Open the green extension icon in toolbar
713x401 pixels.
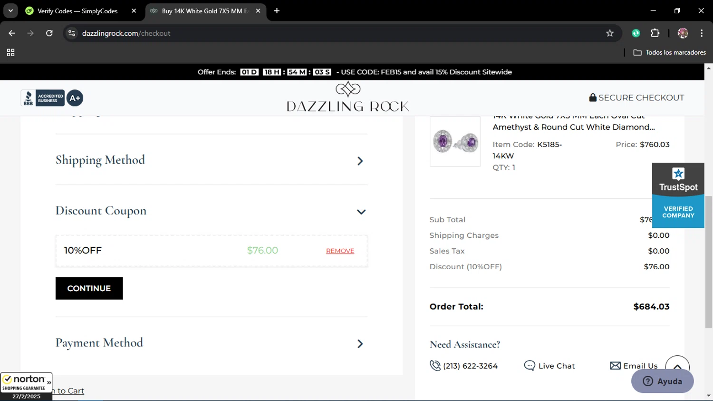pos(636,33)
